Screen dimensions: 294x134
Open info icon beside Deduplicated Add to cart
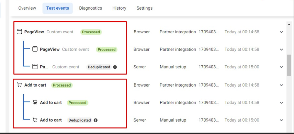[95, 120]
